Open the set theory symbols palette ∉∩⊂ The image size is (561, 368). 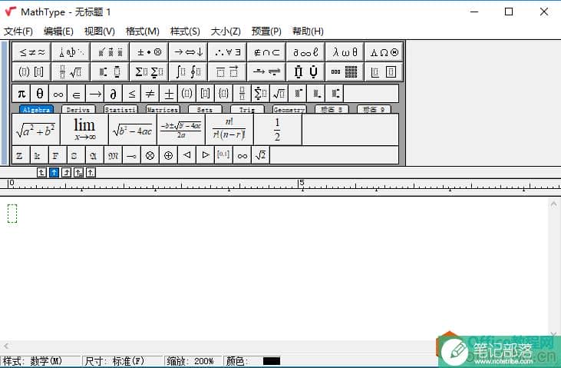click(x=266, y=52)
